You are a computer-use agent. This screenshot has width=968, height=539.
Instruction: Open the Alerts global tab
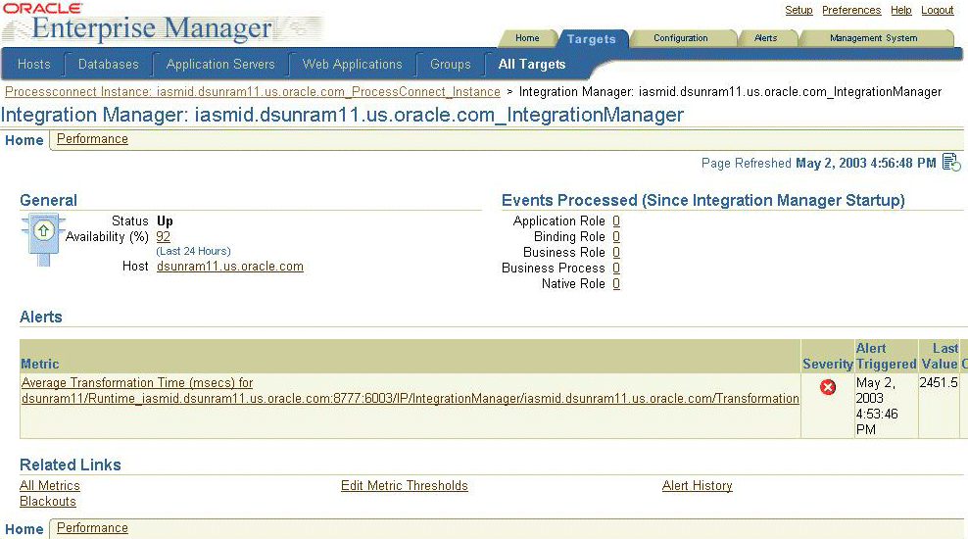(x=765, y=38)
